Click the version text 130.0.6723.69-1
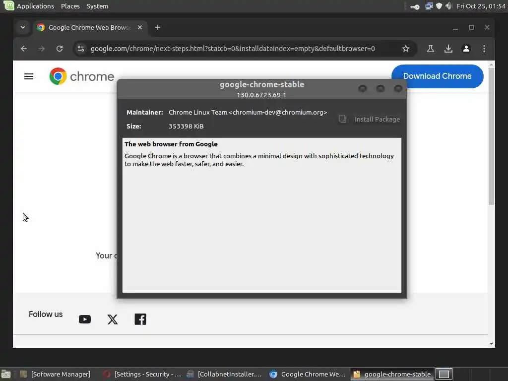Image resolution: width=508 pixels, height=381 pixels. [261, 95]
